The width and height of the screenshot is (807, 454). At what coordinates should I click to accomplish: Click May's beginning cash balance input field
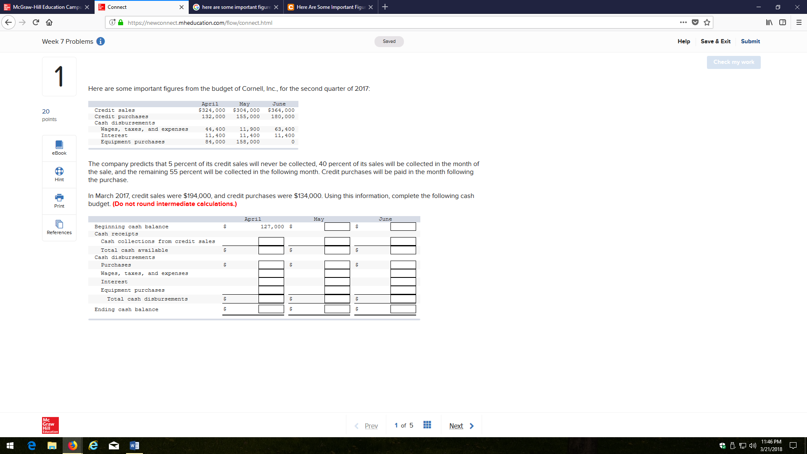(x=337, y=227)
